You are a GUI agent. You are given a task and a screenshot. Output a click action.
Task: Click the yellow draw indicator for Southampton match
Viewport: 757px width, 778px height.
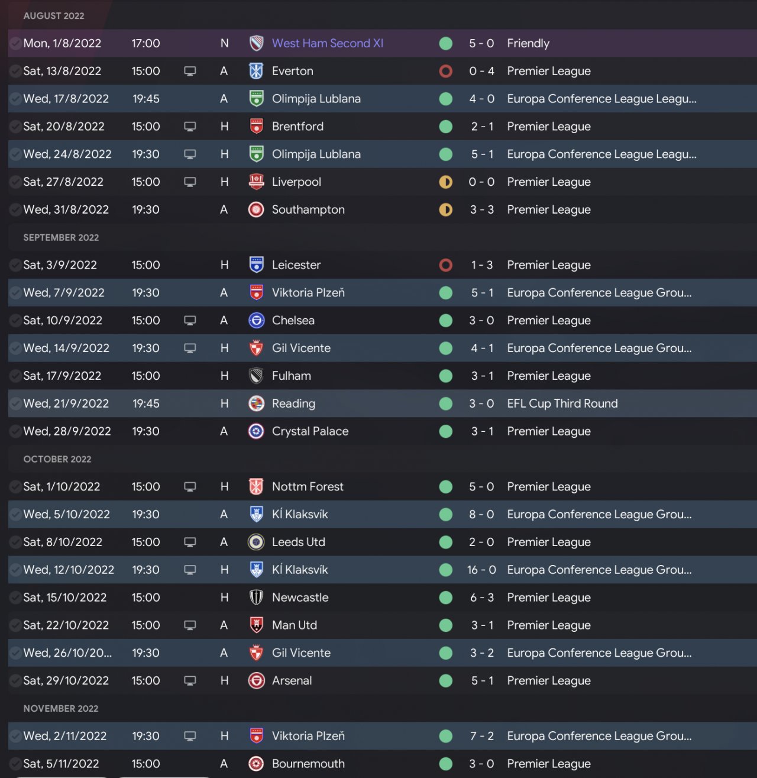click(x=446, y=209)
